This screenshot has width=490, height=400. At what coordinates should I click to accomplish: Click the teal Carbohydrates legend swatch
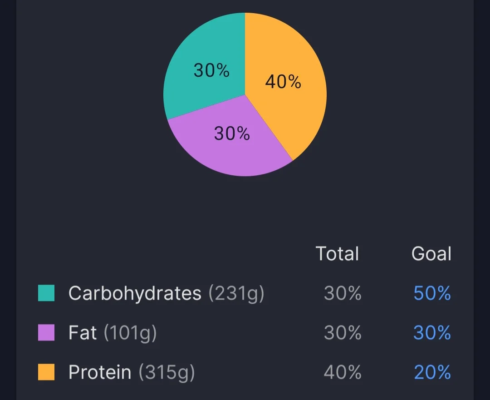(x=46, y=293)
